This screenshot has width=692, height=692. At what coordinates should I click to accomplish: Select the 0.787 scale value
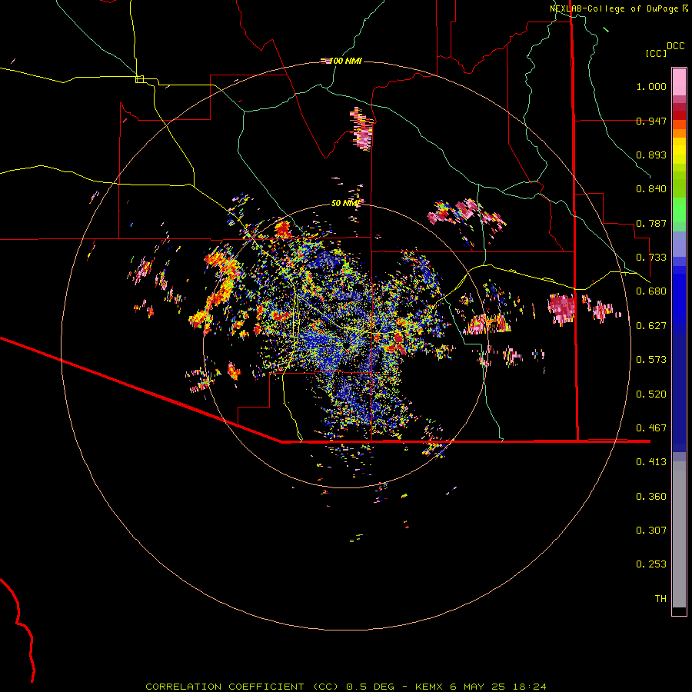(651, 223)
